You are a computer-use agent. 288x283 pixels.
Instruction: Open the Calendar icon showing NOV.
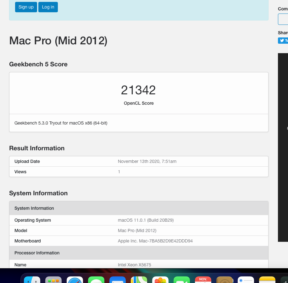pyautogui.click(x=203, y=280)
